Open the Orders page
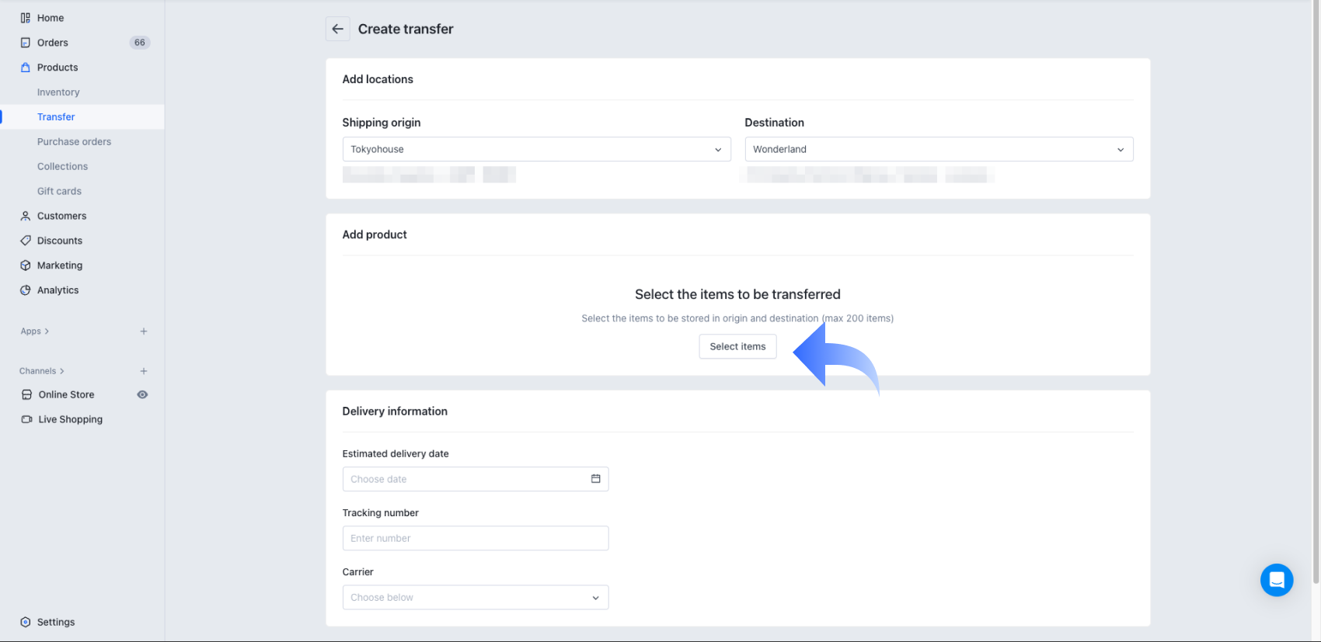Image resolution: width=1321 pixels, height=642 pixels. [53, 43]
